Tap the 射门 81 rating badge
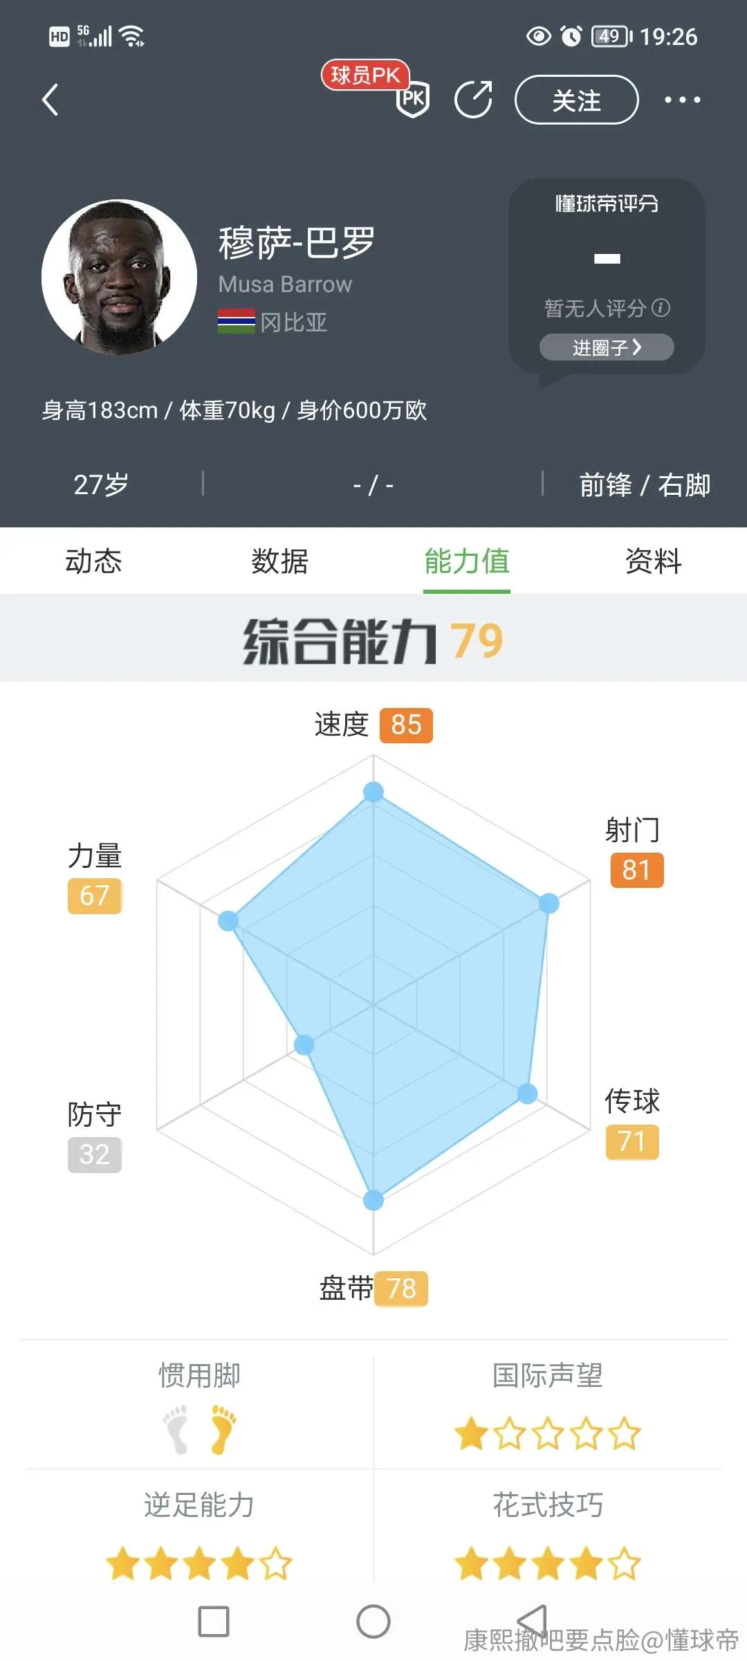The height and width of the screenshot is (1661, 747). [637, 870]
